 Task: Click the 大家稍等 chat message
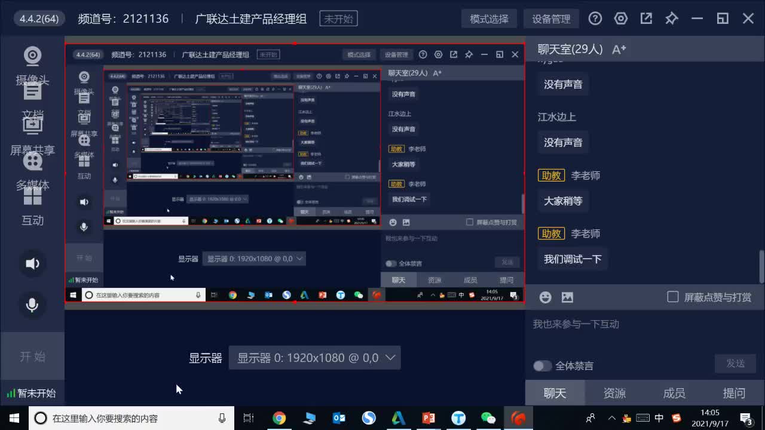point(563,201)
